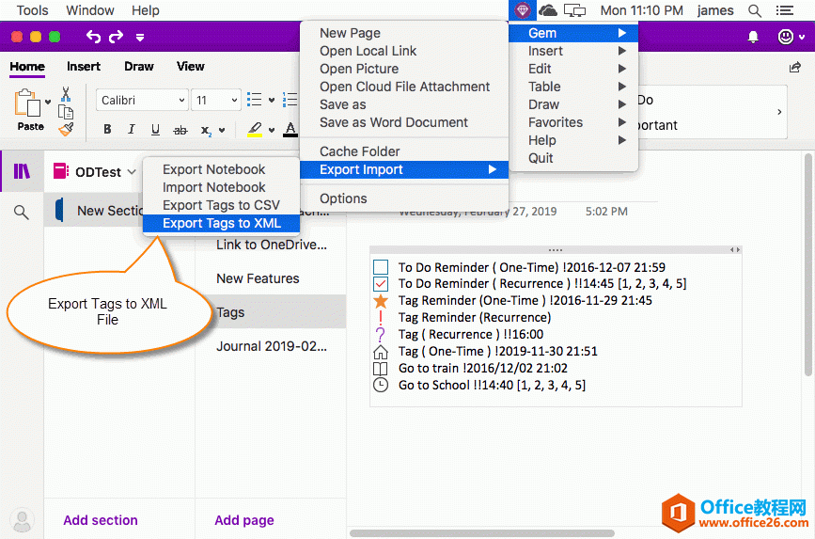Viewport: 815px width, 539px height.
Task: Click the Share icon in ribbon
Action: (794, 67)
